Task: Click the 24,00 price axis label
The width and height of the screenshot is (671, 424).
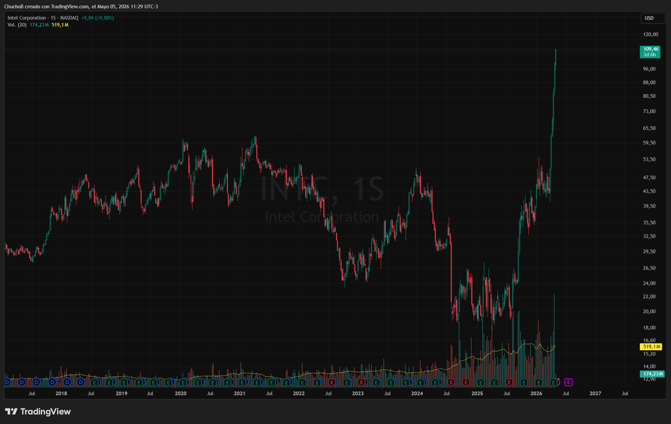Action: pos(649,283)
